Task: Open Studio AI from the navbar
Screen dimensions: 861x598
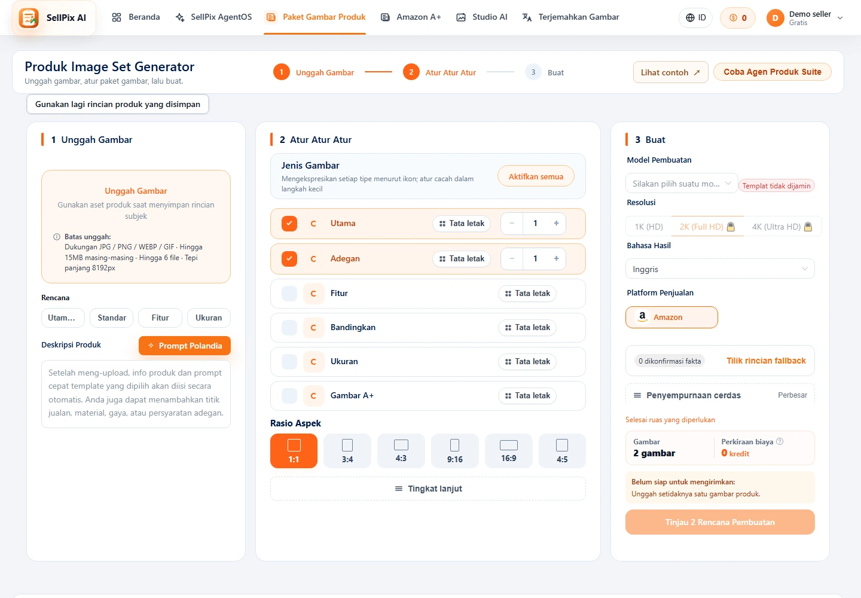Action: pos(482,17)
